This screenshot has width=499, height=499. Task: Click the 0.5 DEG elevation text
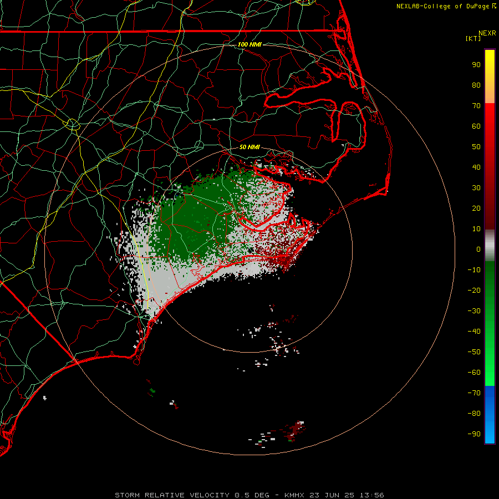point(252,495)
